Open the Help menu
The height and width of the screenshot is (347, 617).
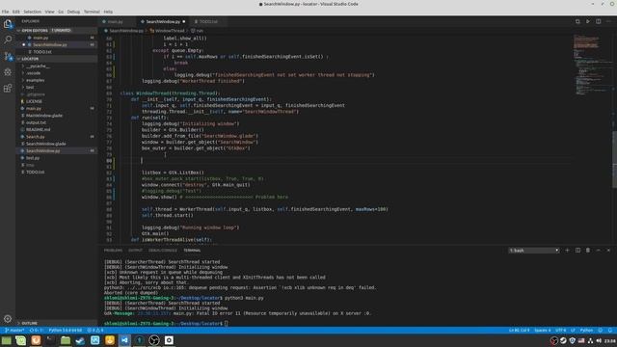pos(108,12)
